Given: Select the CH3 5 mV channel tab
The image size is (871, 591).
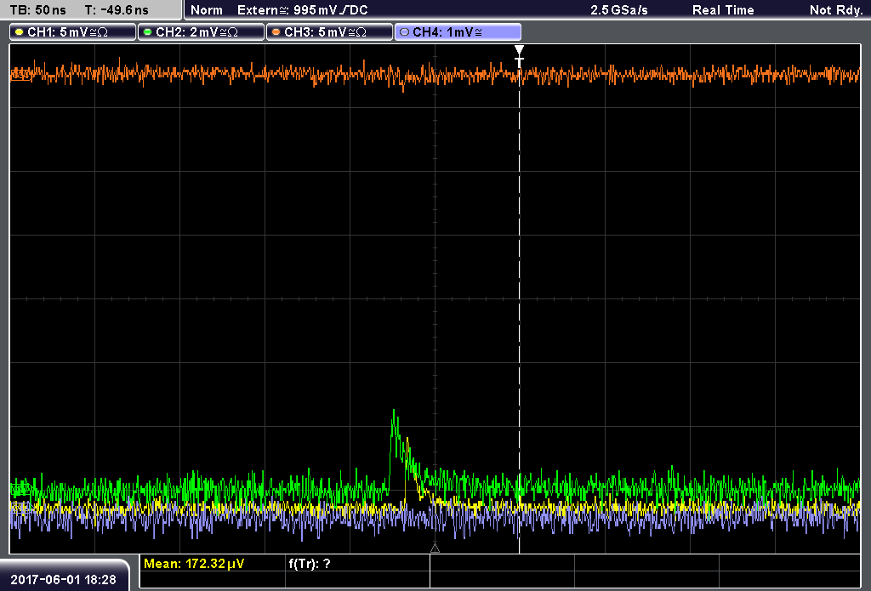Looking at the screenshot, I should pos(329,32).
